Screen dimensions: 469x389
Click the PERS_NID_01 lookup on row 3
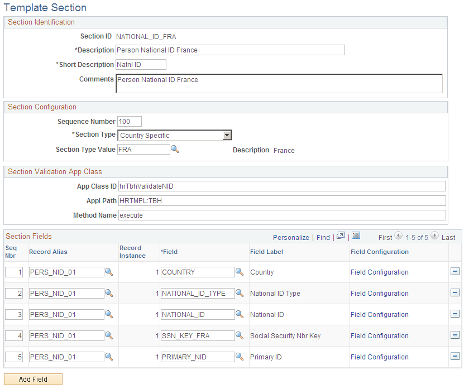(x=108, y=314)
